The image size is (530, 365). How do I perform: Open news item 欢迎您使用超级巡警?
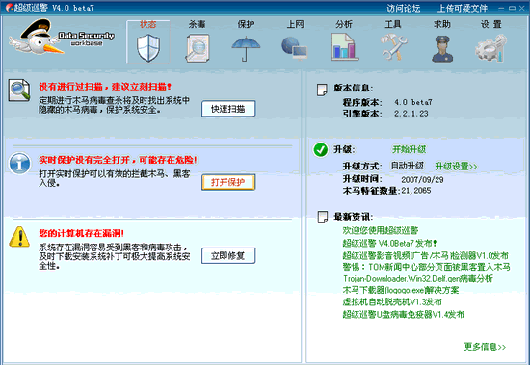click(x=381, y=230)
